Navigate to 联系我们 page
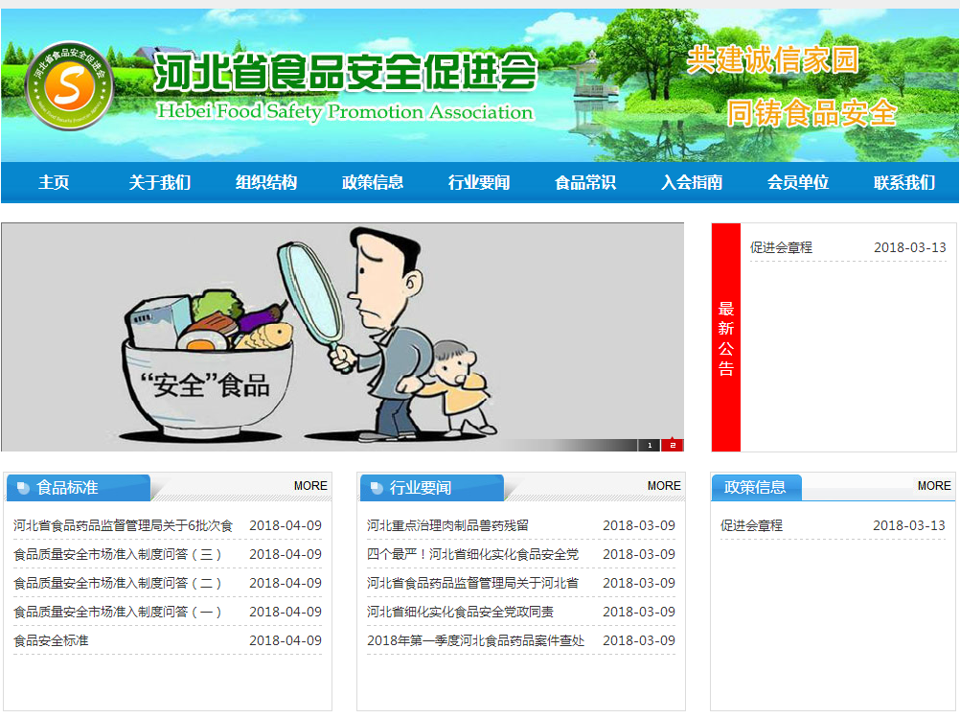The image size is (960, 718). 904,182
